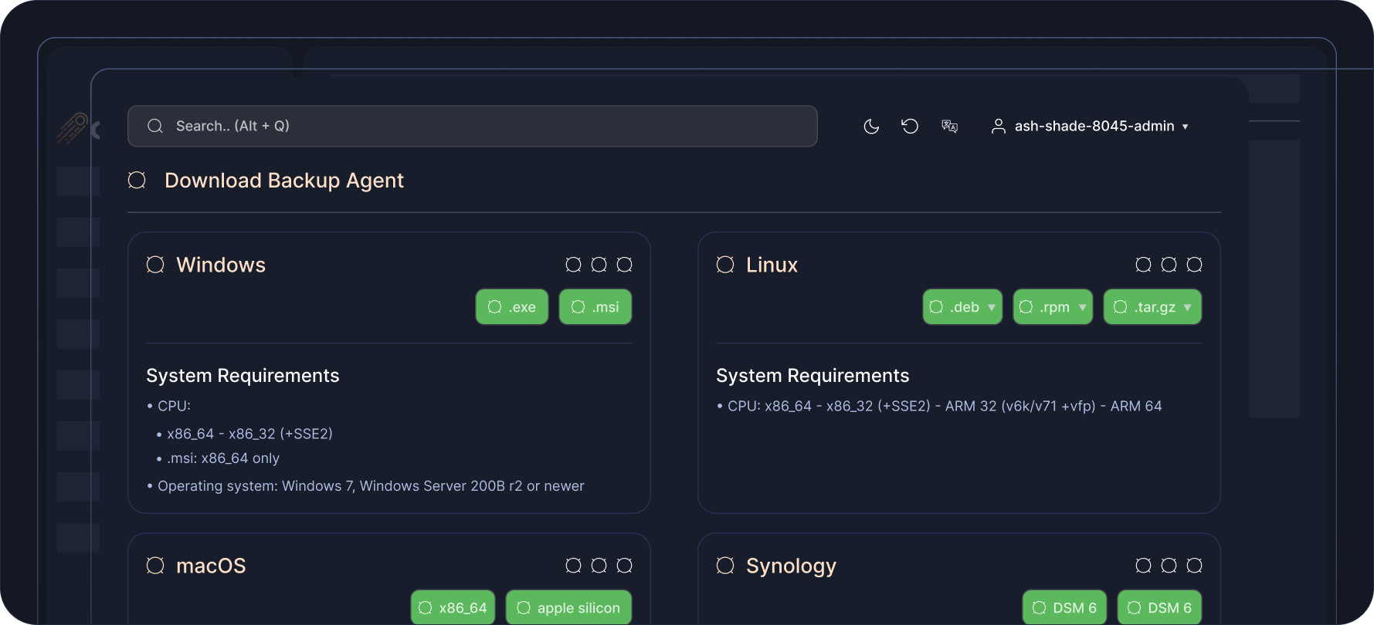Click System Requirements in the Windows card
The height and width of the screenshot is (625, 1374).
point(243,376)
